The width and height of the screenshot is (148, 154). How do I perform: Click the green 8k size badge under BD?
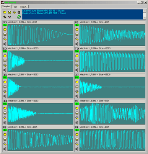point(5,25)
